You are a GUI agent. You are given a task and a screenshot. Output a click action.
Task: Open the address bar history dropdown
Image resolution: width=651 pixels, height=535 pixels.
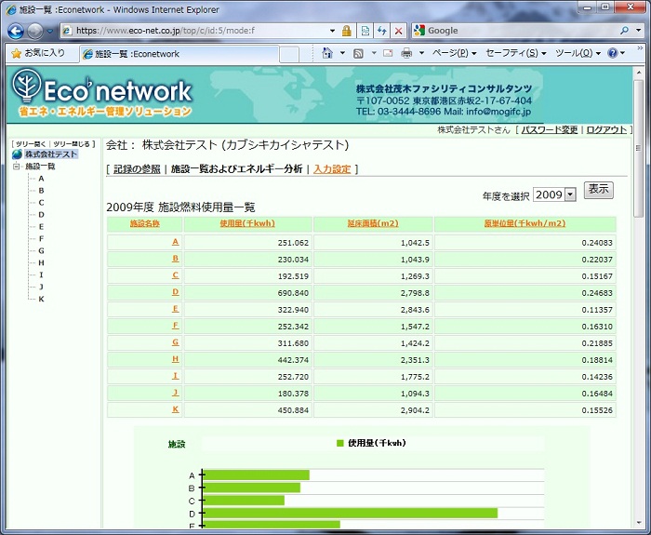pyautogui.click(x=332, y=31)
